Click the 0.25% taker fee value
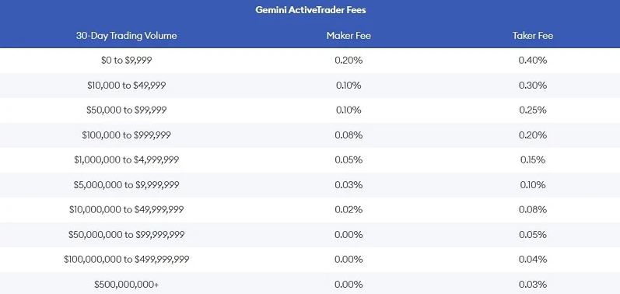The height and width of the screenshot is (294, 620). 533,110
